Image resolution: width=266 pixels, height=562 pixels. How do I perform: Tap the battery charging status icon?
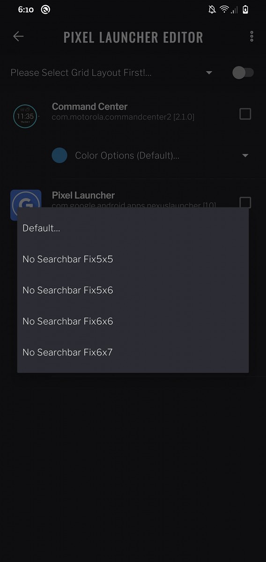pos(245,9)
